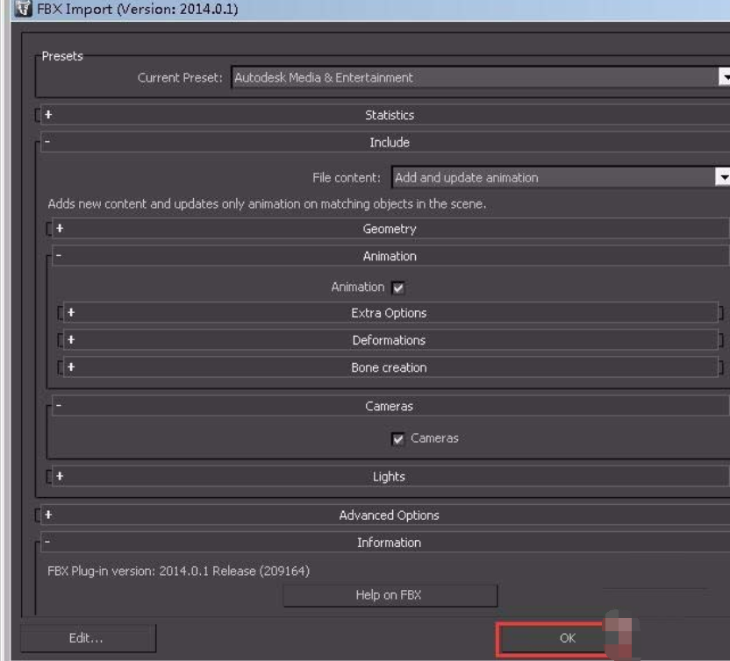Screen dimensions: 730x661
Task: Open the Current Preset dropdown
Action: 725,77
